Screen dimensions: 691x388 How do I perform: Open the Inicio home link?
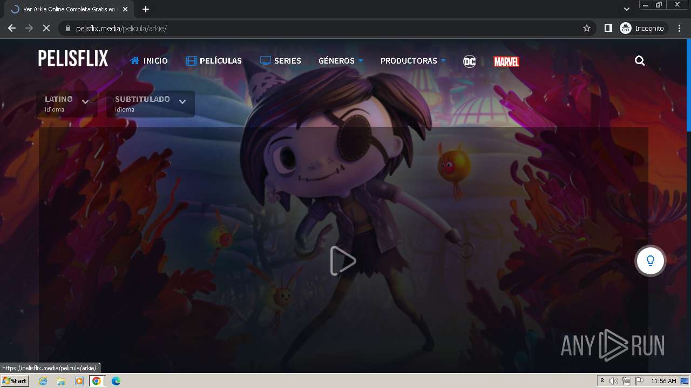(x=149, y=61)
